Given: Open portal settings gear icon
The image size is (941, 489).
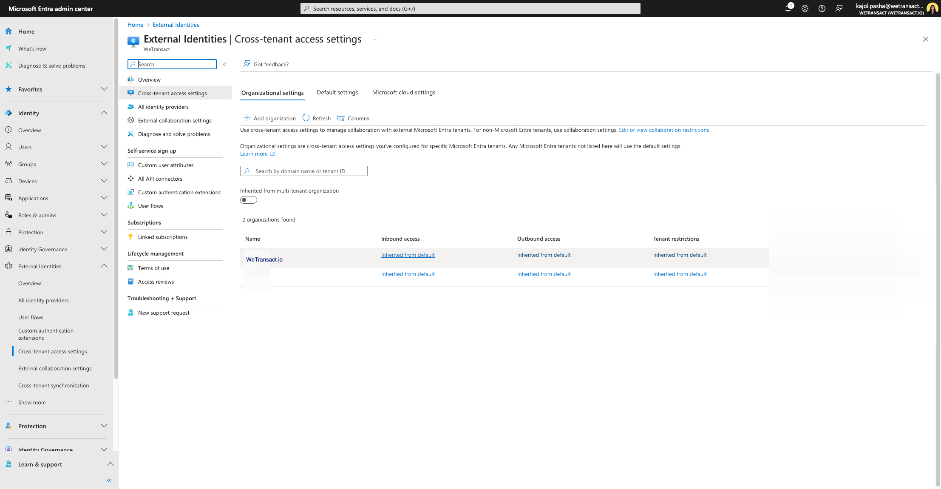Looking at the screenshot, I should click(x=805, y=9).
